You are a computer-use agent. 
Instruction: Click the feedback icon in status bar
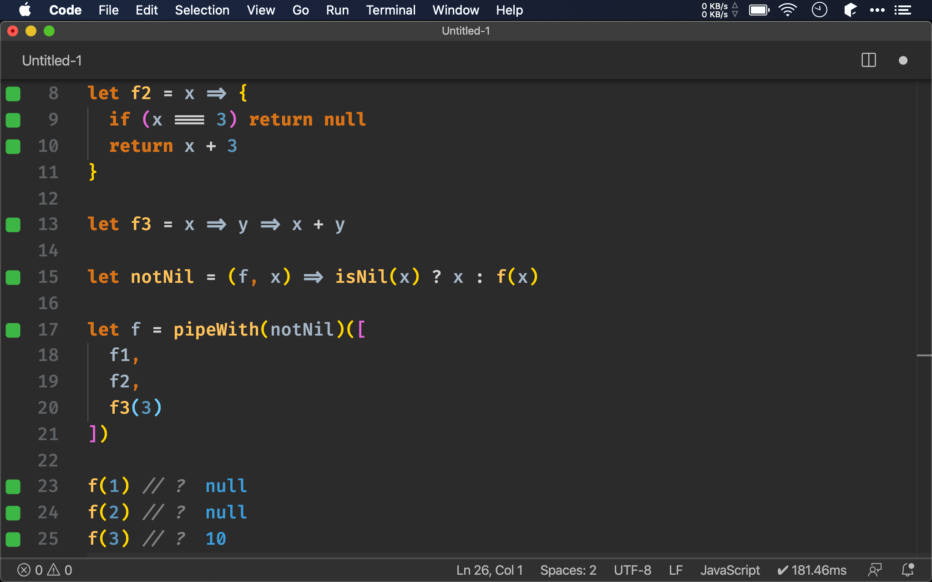click(875, 570)
